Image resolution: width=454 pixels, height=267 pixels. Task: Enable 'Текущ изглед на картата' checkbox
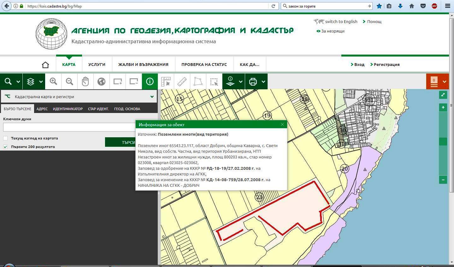(5, 138)
